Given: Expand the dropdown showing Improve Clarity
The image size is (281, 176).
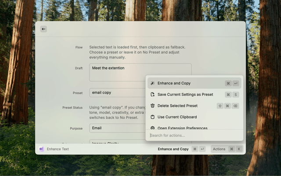Looking at the screenshot, I should coord(117,143).
